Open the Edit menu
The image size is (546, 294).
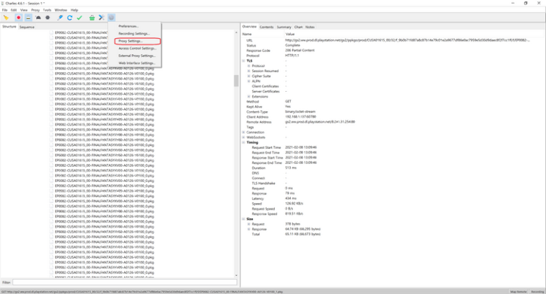point(14,10)
